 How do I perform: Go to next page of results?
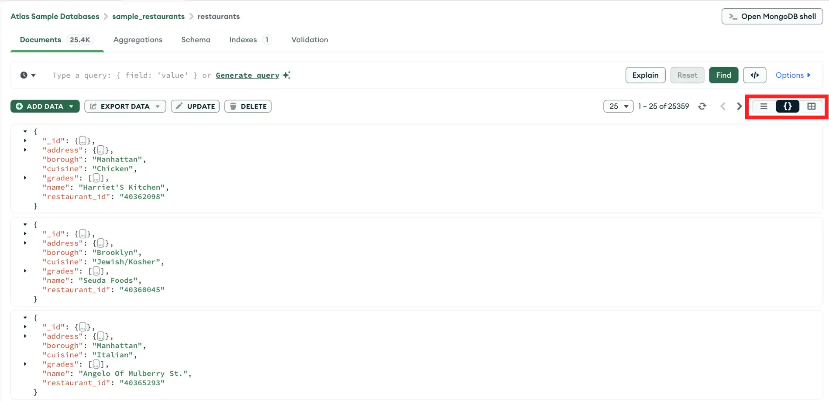(739, 106)
